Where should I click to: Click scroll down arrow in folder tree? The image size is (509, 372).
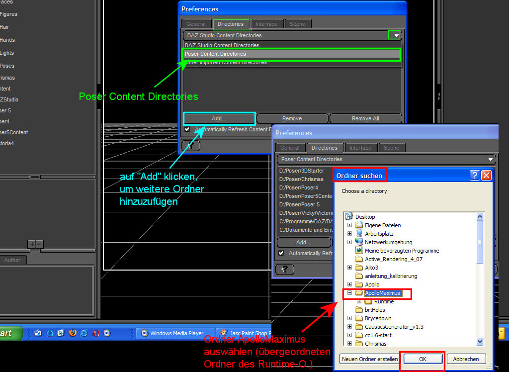click(x=480, y=341)
